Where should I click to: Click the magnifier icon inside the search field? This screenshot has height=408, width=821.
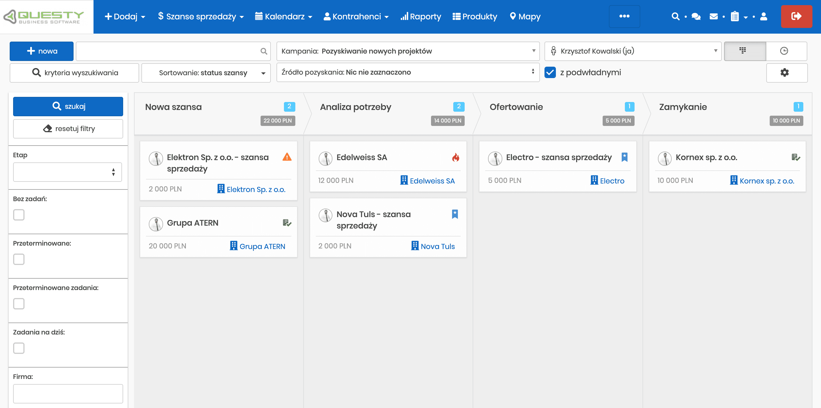point(264,51)
